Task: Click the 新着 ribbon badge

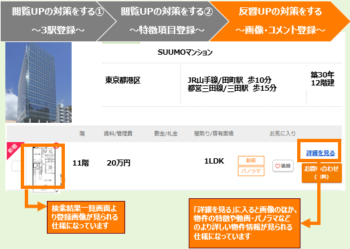Action: pos(13,148)
